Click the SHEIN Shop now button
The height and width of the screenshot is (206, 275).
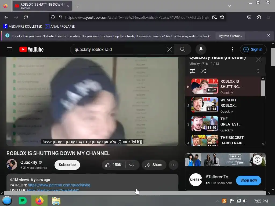(x=248, y=180)
